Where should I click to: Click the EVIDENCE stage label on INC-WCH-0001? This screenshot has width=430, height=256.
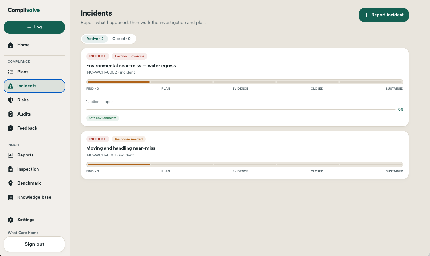pyautogui.click(x=240, y=171)
